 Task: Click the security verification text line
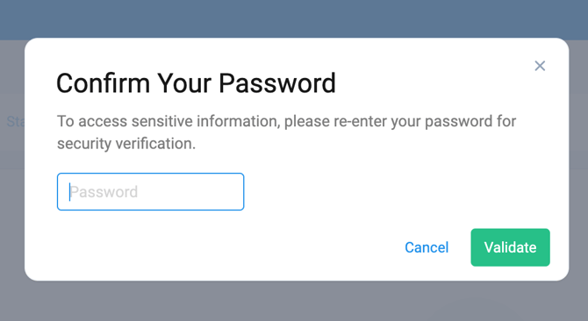click(126, 144)
